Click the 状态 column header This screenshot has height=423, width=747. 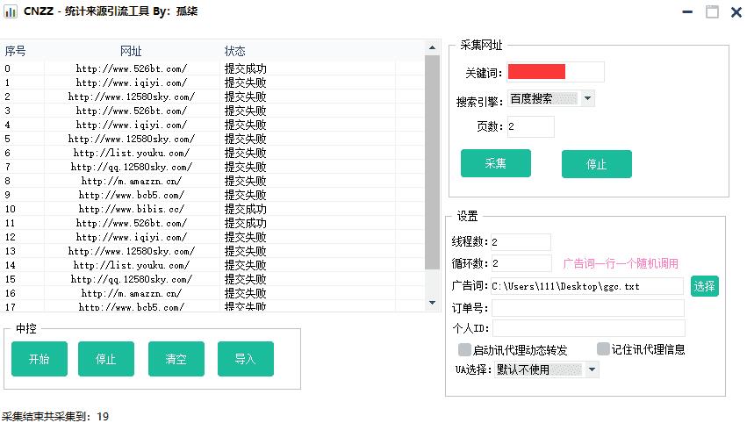click(235, 51)
